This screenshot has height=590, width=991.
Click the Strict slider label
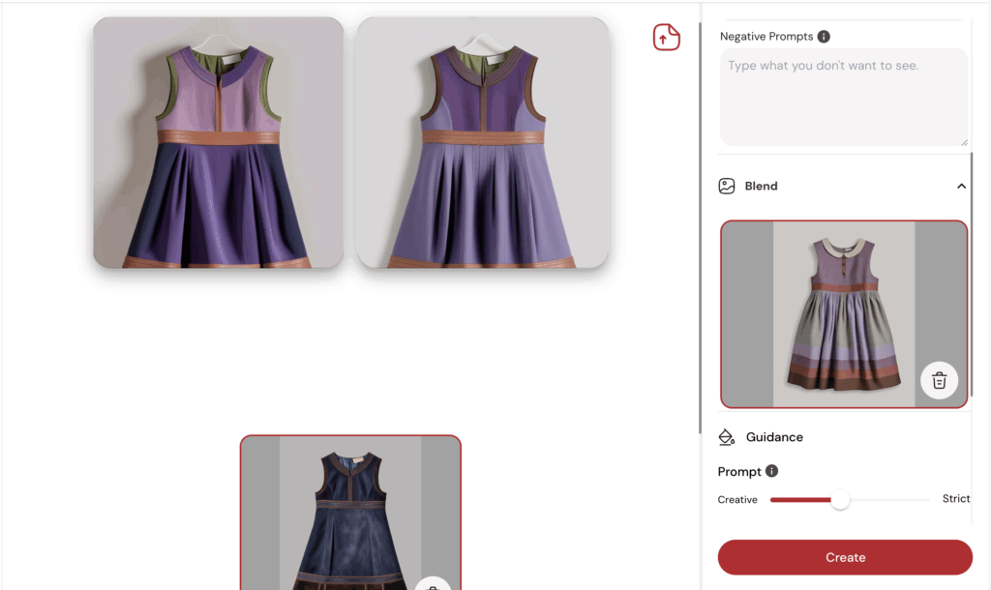[x=955, y=498]
